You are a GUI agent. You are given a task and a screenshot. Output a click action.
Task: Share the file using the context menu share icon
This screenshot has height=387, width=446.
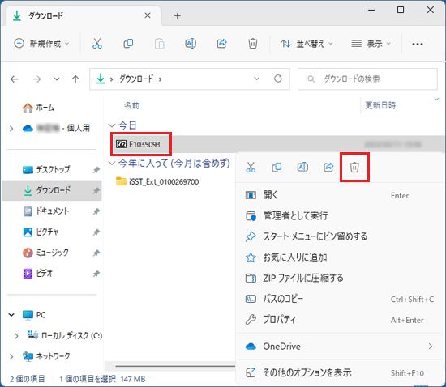coord(328,168)
